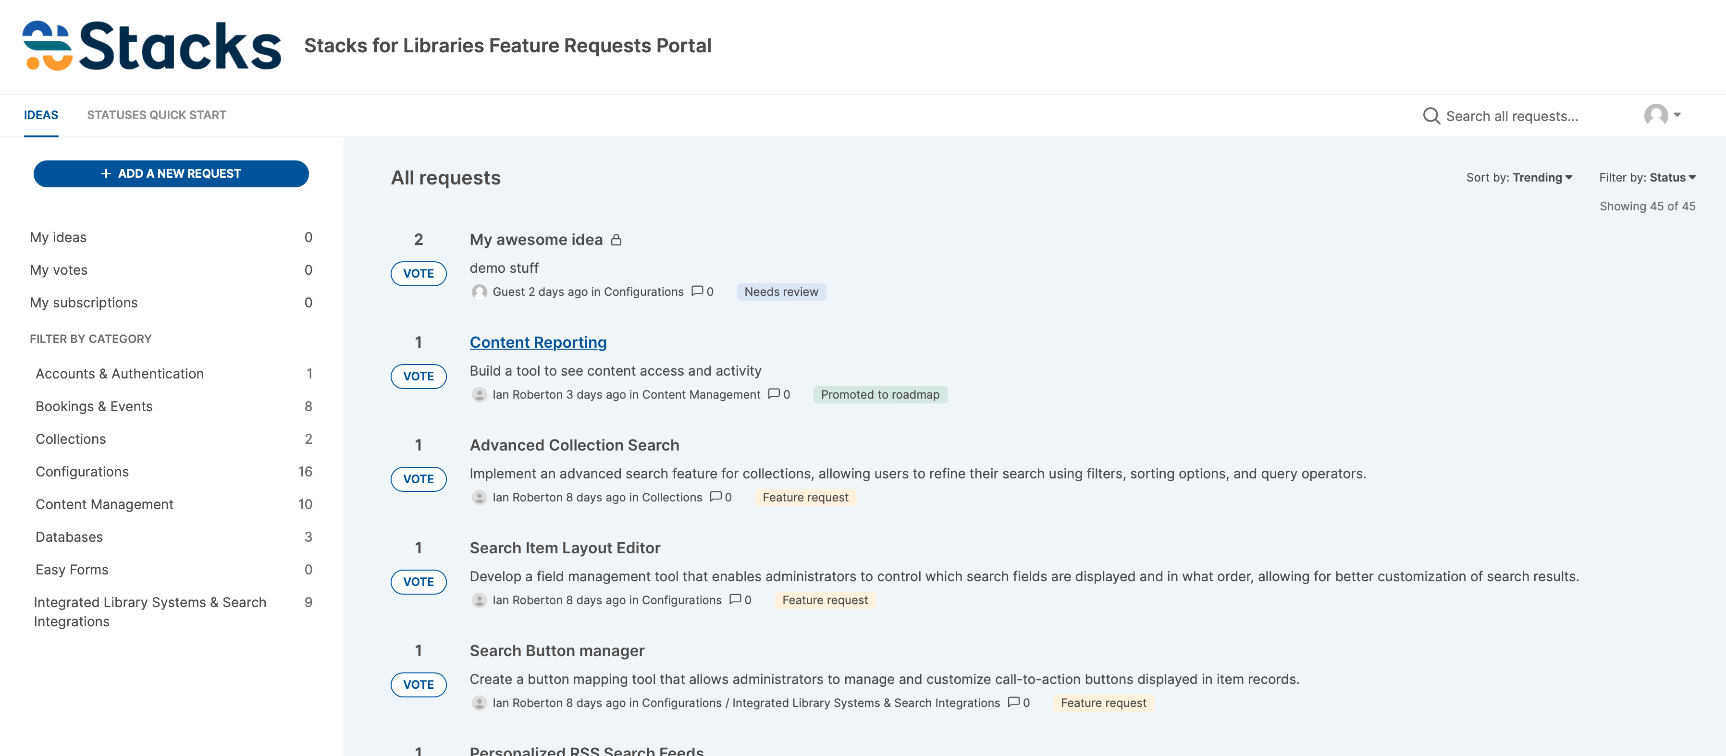Open the user avatar menu

1655,115
